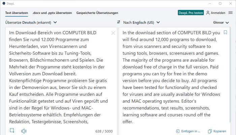This screenshot has height=135, width=236.
Task: Open the hamburger menu at top right
Action: pos(231,13)
